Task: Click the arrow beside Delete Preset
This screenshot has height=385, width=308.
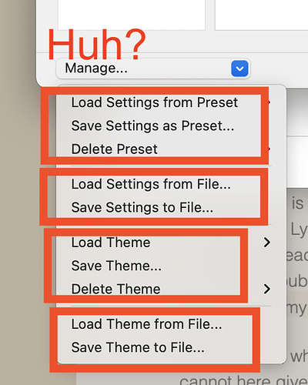Action: pos(269,149)
